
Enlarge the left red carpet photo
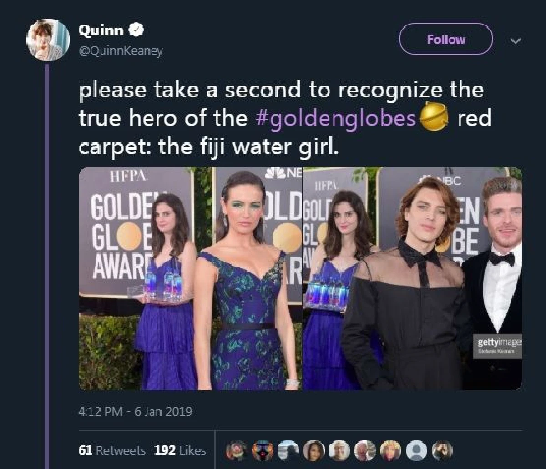190,278
